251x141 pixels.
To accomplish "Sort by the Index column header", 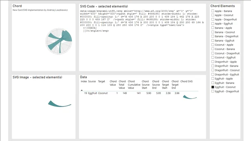I will coord(84,81).
